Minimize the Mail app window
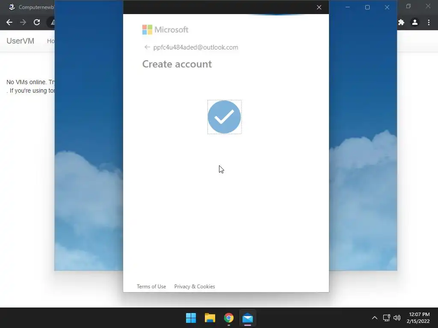This screenshot has width=438, height=328. [347, 7]
